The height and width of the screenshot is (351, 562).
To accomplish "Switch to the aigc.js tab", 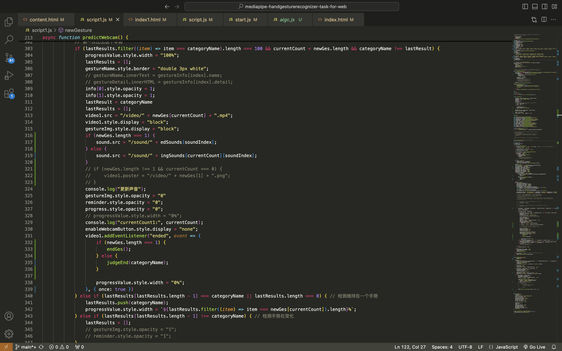I will coord(287,20).
